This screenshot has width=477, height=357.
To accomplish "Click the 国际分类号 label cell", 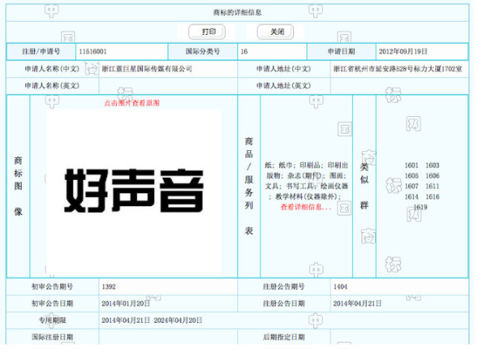I will click(x=202, y=51).
